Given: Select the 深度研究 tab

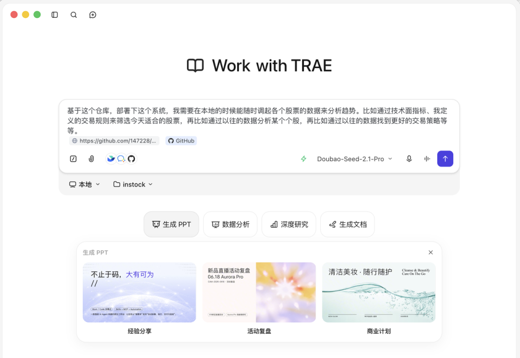Looking at the screenshot, I should [289, 224].
